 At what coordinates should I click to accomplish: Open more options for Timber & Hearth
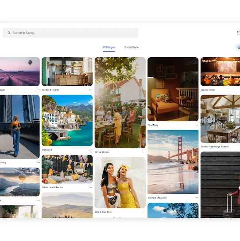pos(91,90)
